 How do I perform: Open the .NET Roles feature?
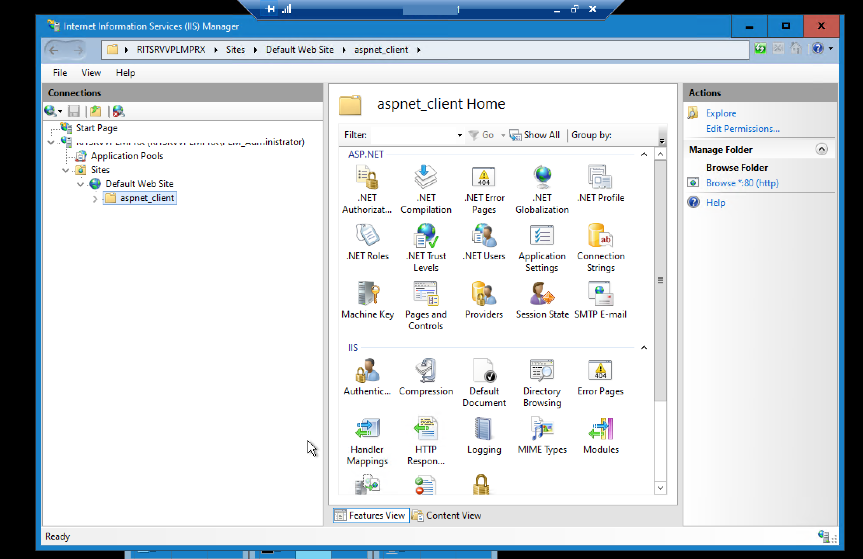click(367, 243)
